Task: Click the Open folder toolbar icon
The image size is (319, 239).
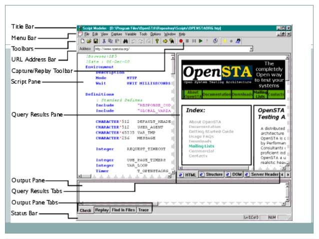Action: click(89, 41)
